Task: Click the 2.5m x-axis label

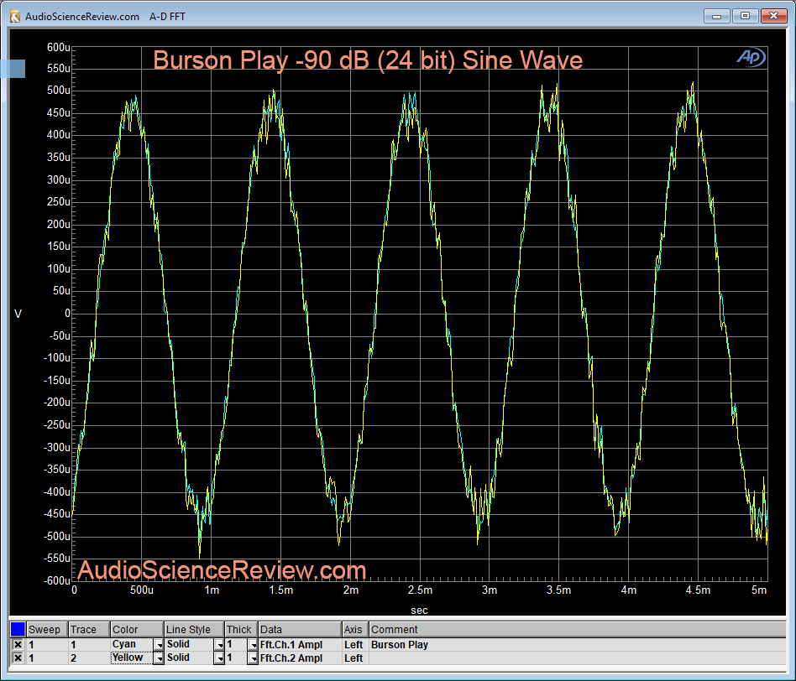Action: (x=420, y=590)
